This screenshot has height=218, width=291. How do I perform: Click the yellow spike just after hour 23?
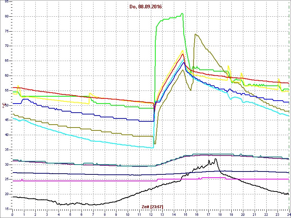pyautogui.click(x=279, y=79)
